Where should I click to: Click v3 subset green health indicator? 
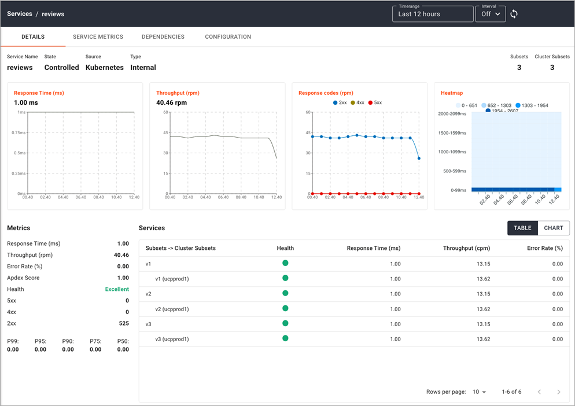click(x=285, y=323)
